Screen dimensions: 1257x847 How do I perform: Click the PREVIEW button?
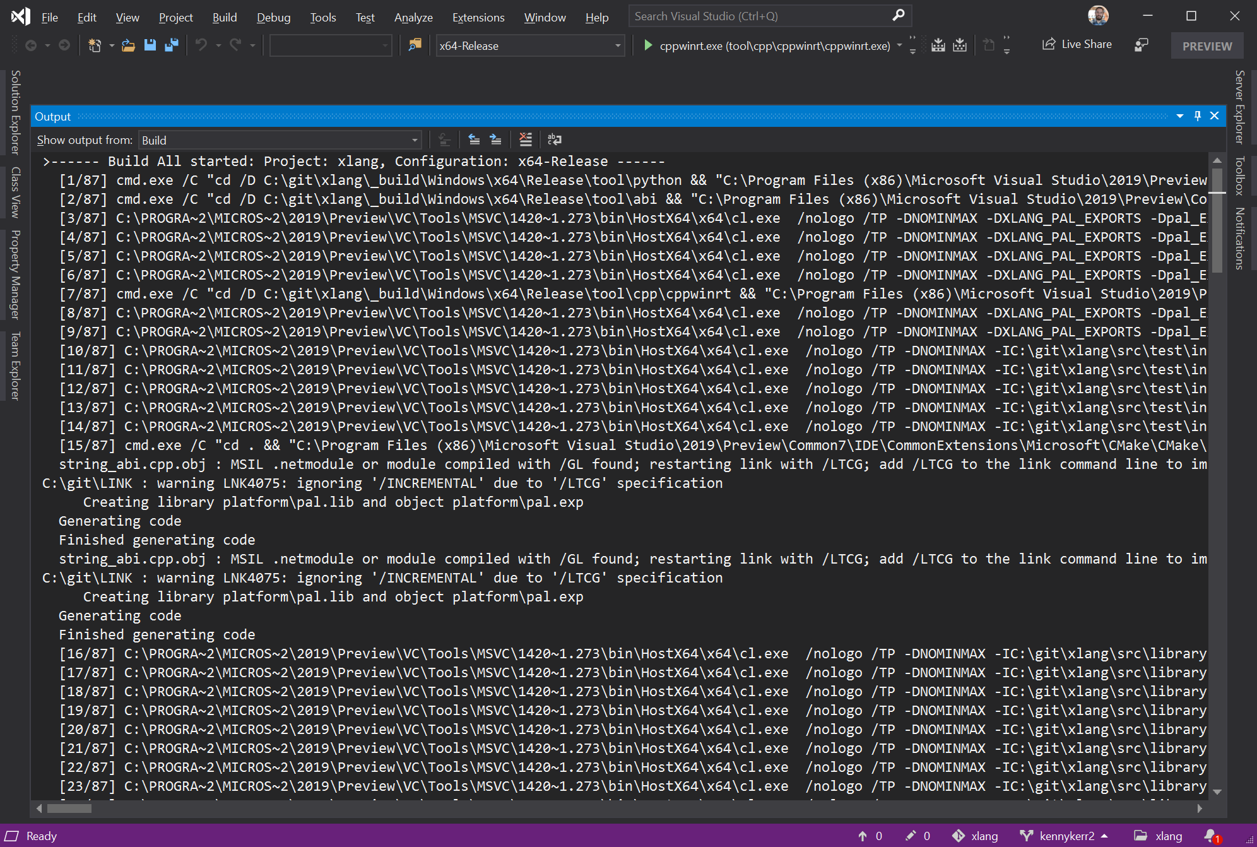pyautogui.click(x=1207, y=45)
